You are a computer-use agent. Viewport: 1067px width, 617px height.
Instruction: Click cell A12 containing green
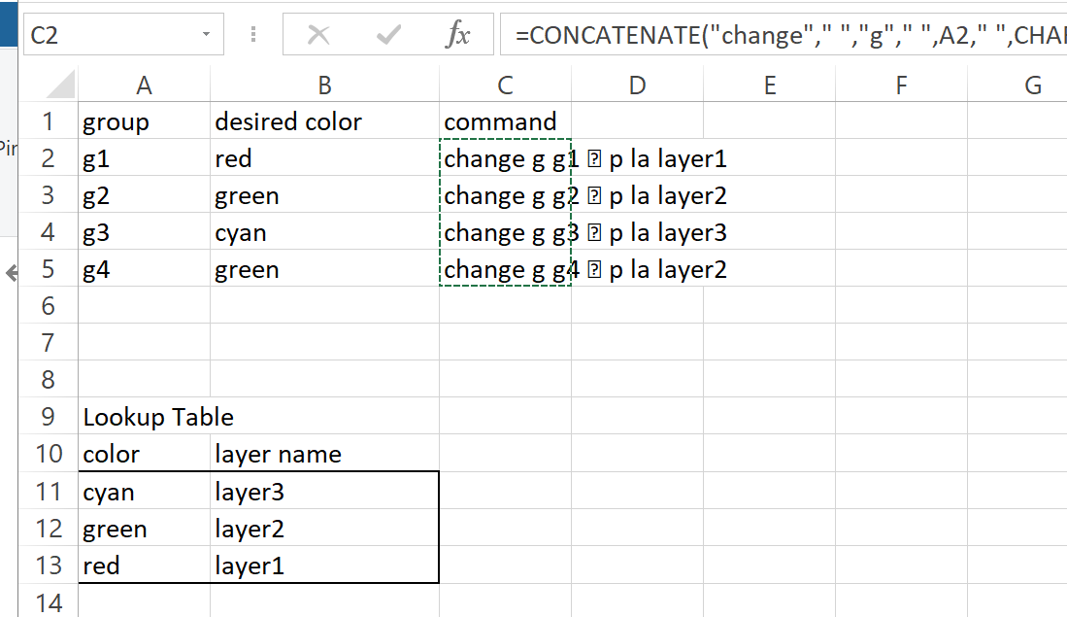click(x=144, y=529)
